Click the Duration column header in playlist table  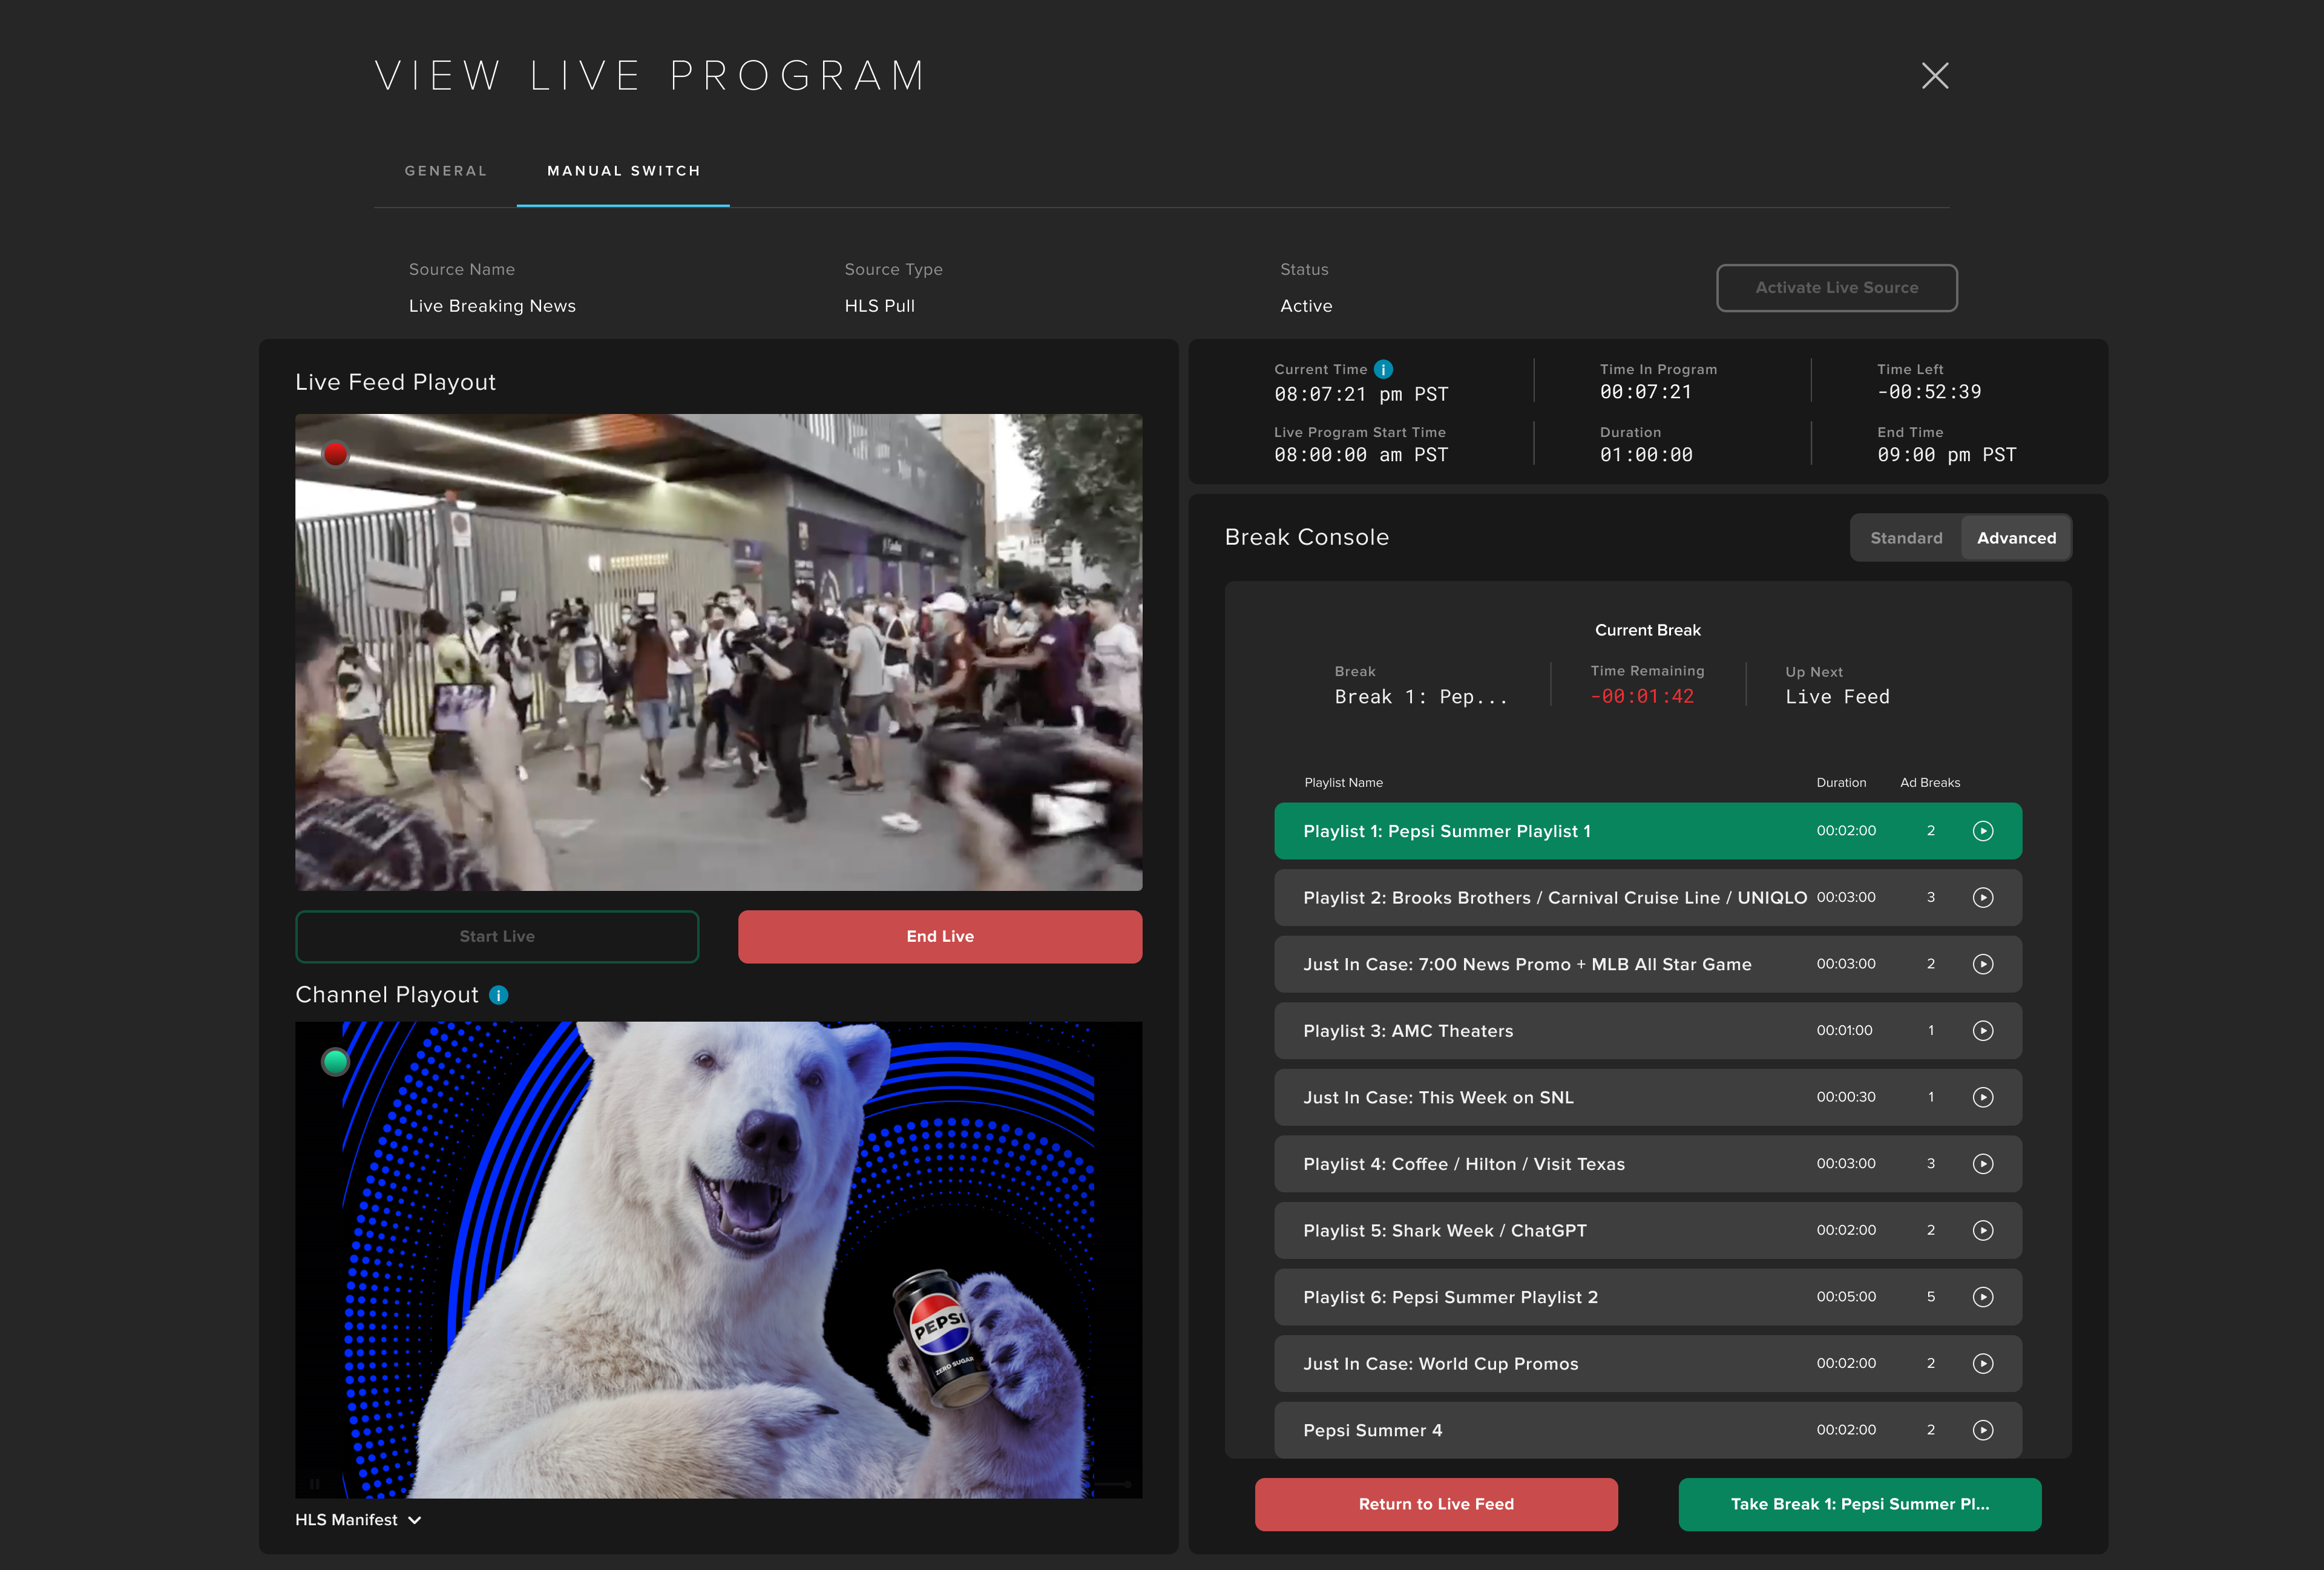pos(1841,783)
